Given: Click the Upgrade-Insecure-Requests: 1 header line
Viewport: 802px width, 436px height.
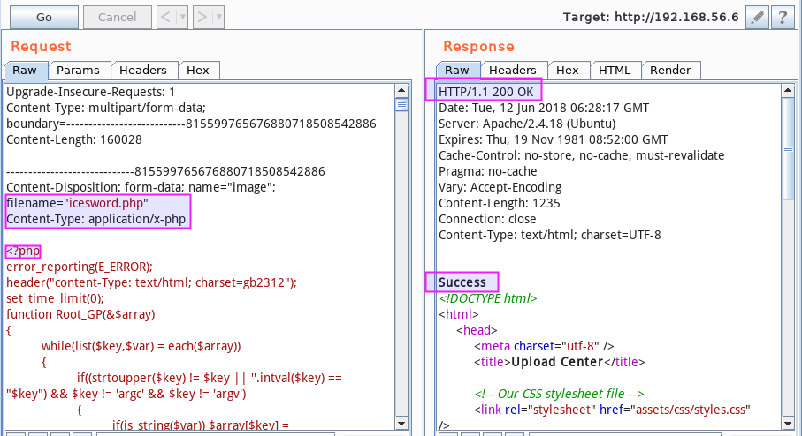Looking at the screenshot, I should pos(90,92).
